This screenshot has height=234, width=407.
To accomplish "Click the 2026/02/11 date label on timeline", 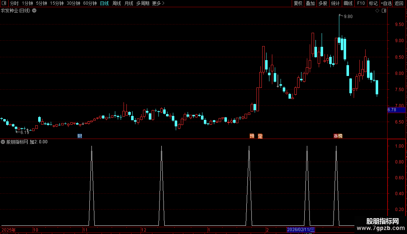I will click(x=301, y=230).
